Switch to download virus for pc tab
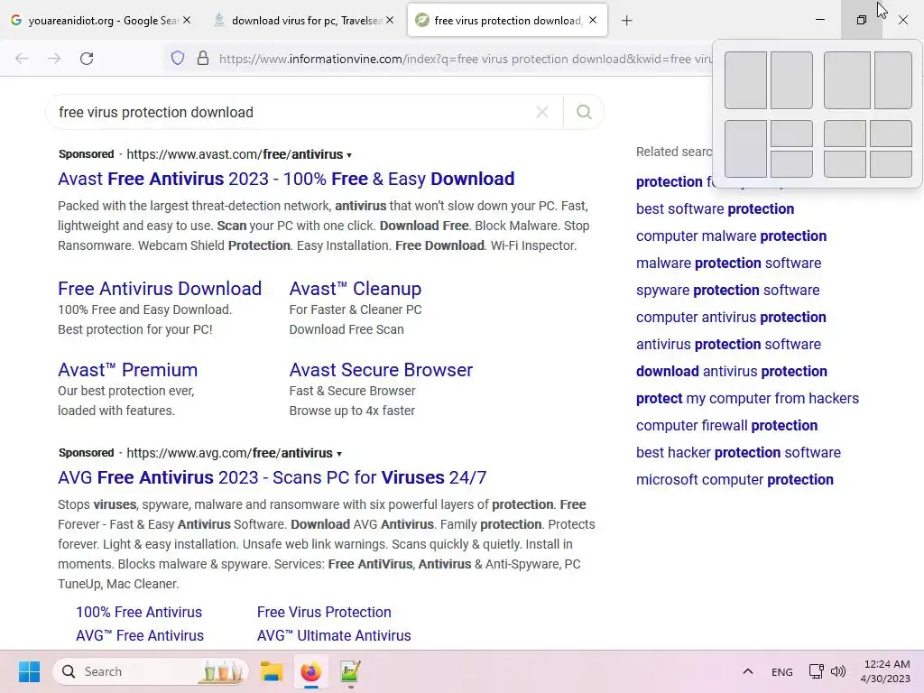 (304, 21)
